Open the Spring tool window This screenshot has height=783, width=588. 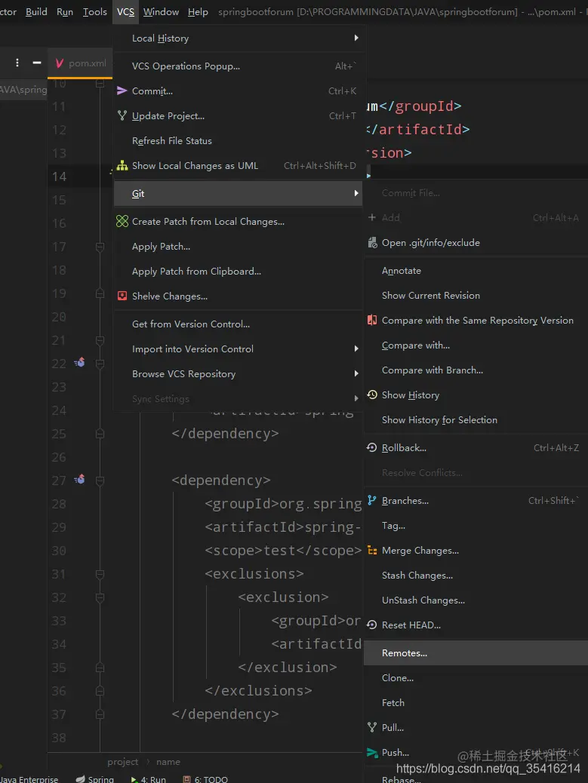pyautogui.click(x=95, y=779)
